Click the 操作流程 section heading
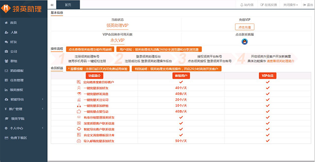The image size is (315, 162). click(x=57, y=48)
